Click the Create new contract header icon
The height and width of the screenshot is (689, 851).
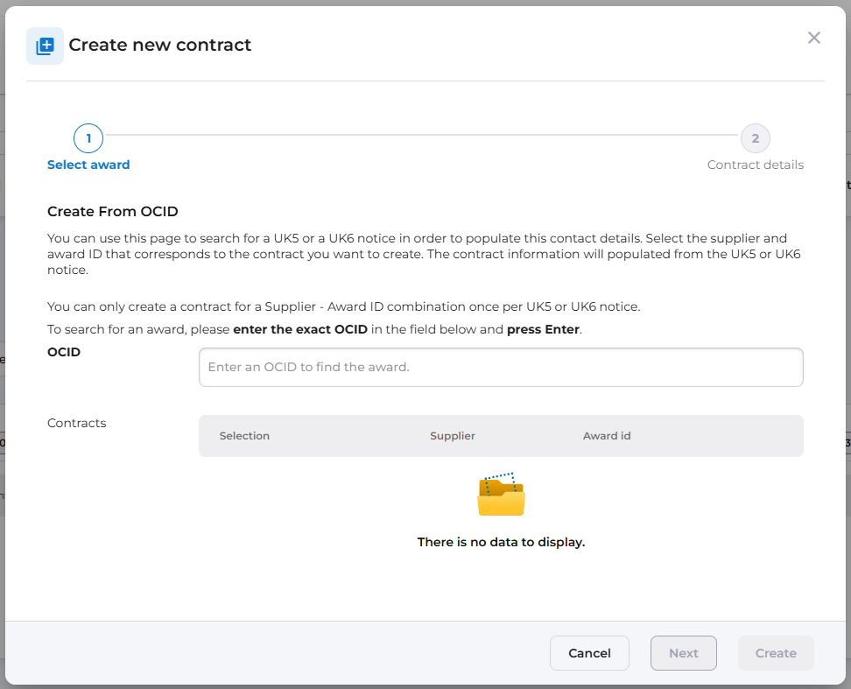45,46
